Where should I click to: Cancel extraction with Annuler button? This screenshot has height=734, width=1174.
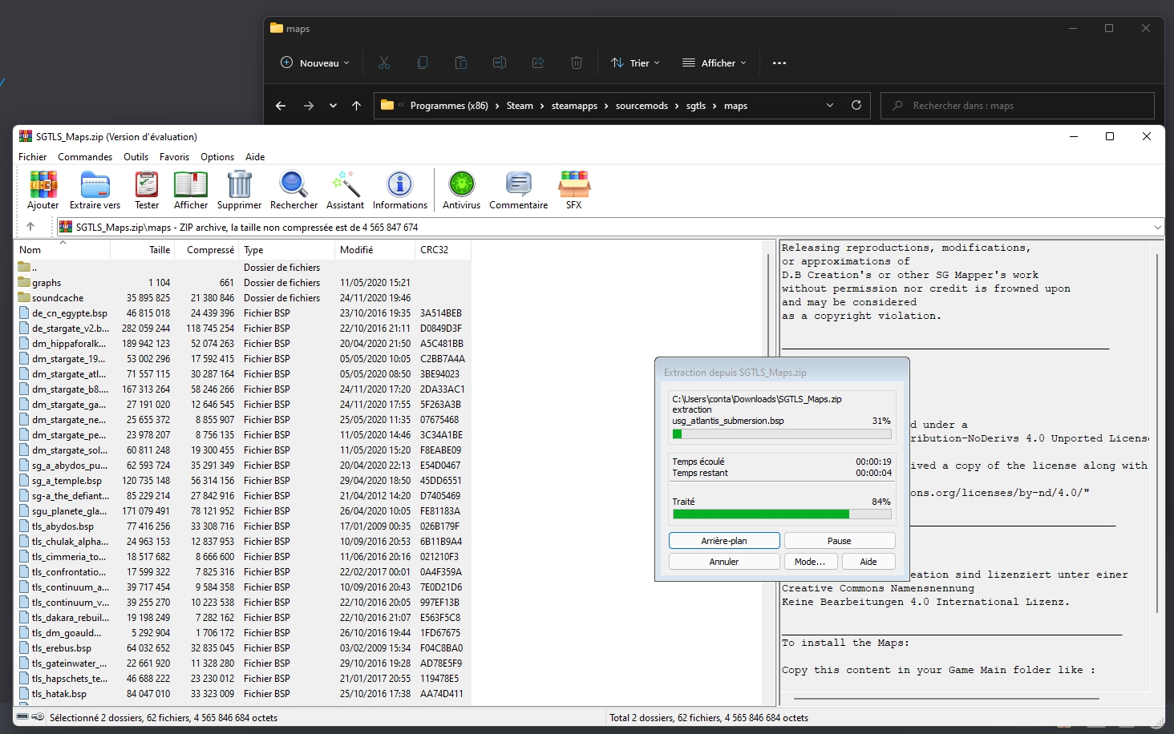pos(724,562)
